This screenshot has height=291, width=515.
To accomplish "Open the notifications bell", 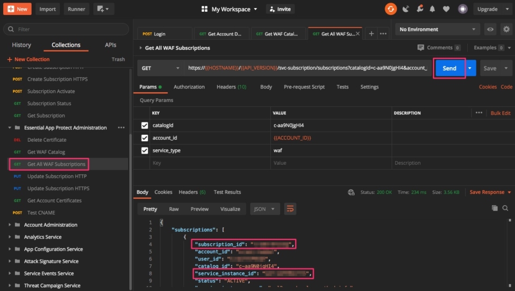I will pos(432,9).
